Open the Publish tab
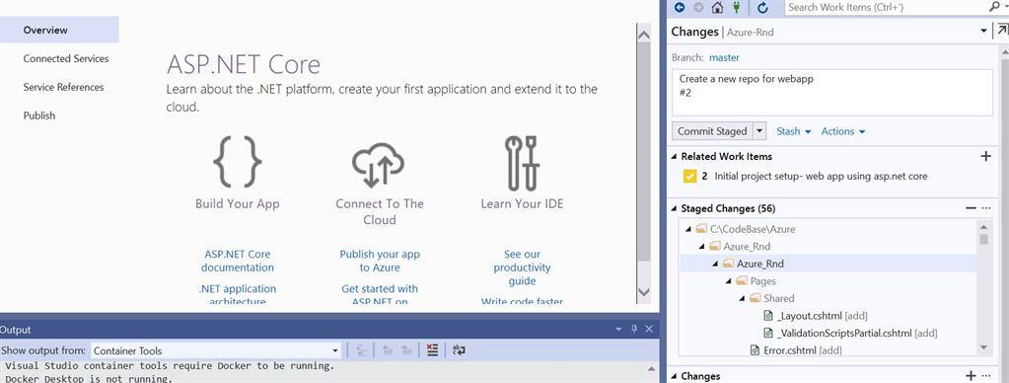Viewport: 1009px width, 383px height. coord(39,115)
